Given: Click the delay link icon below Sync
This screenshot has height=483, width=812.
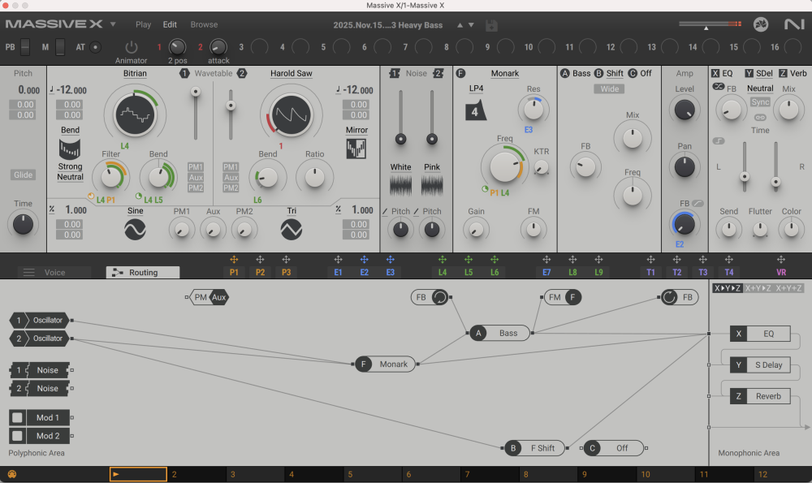Looking at the screenshot, I should 760,118.
